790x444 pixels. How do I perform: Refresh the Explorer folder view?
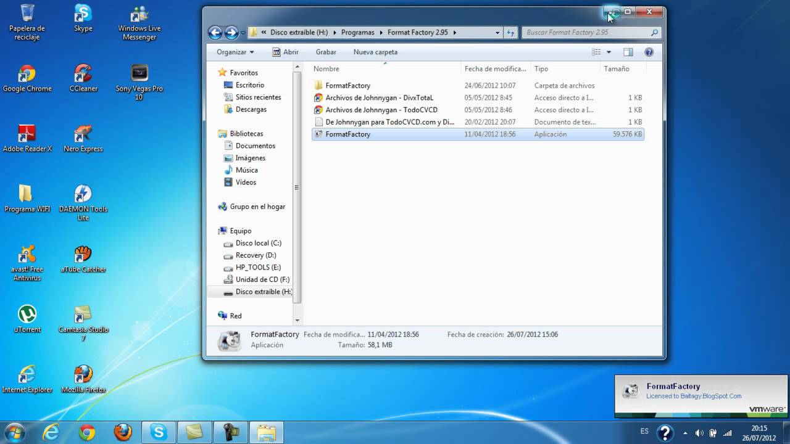coord(510,33)
